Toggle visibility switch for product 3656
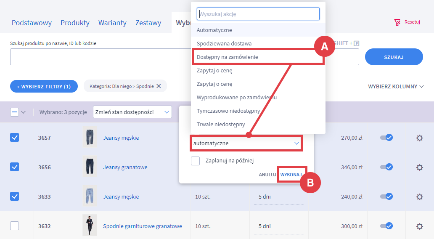The height and width of the screenshot is (239, 434). [x=386, y=167]
